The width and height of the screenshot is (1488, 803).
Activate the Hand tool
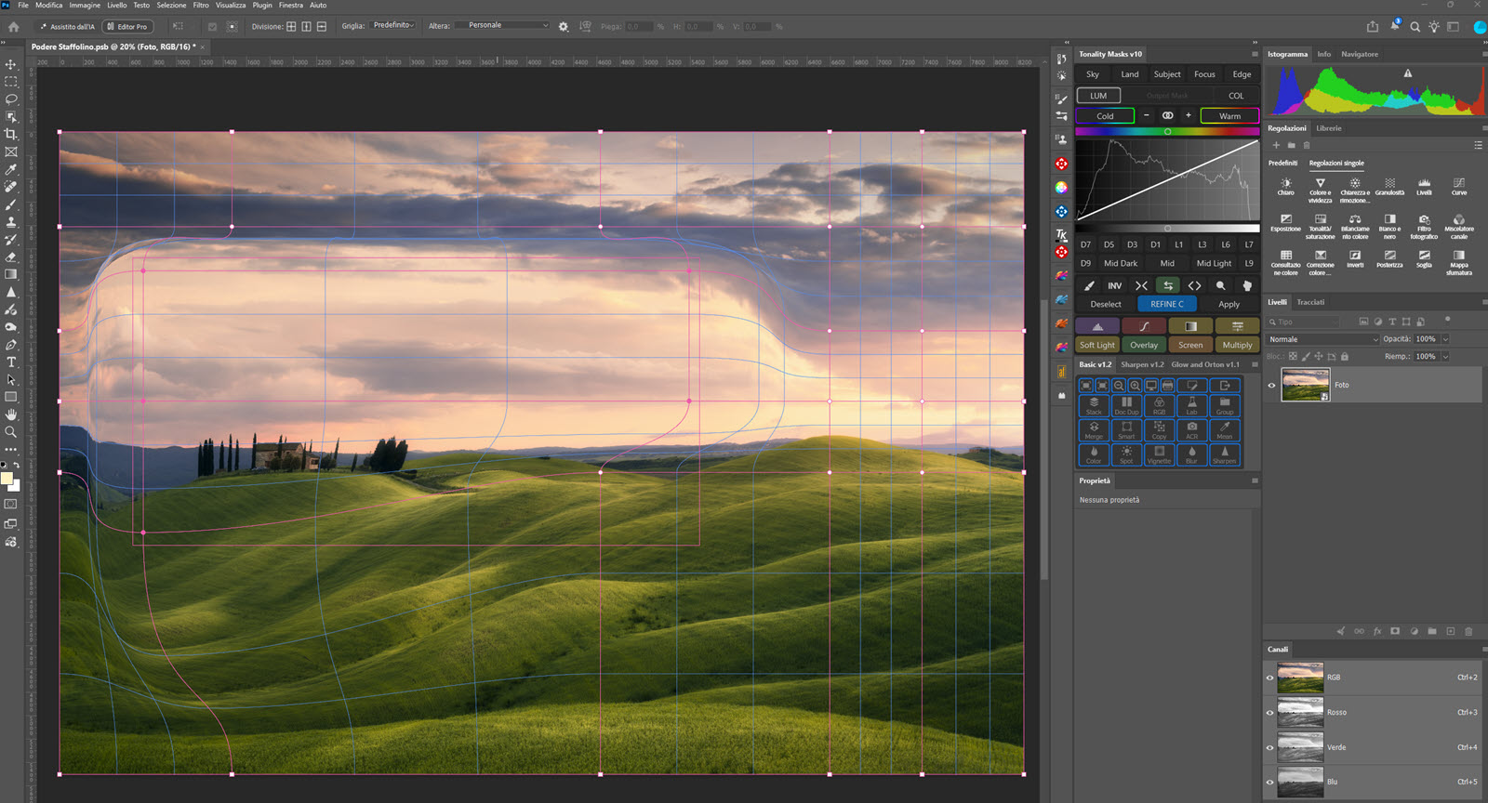(x=11, y=415)
